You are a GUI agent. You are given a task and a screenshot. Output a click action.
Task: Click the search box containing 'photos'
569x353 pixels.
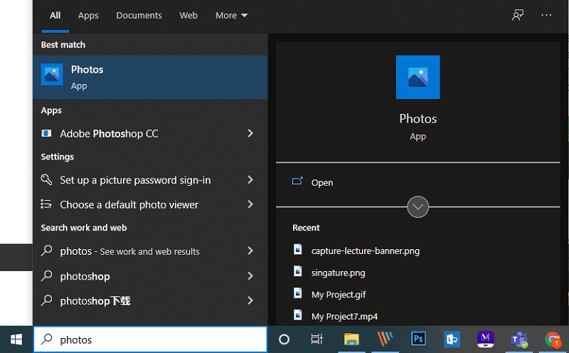click(x=150, y=339)
